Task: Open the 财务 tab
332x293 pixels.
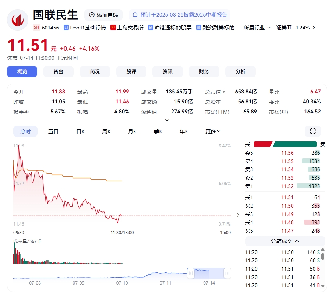Action: click(x=204, y=71)
